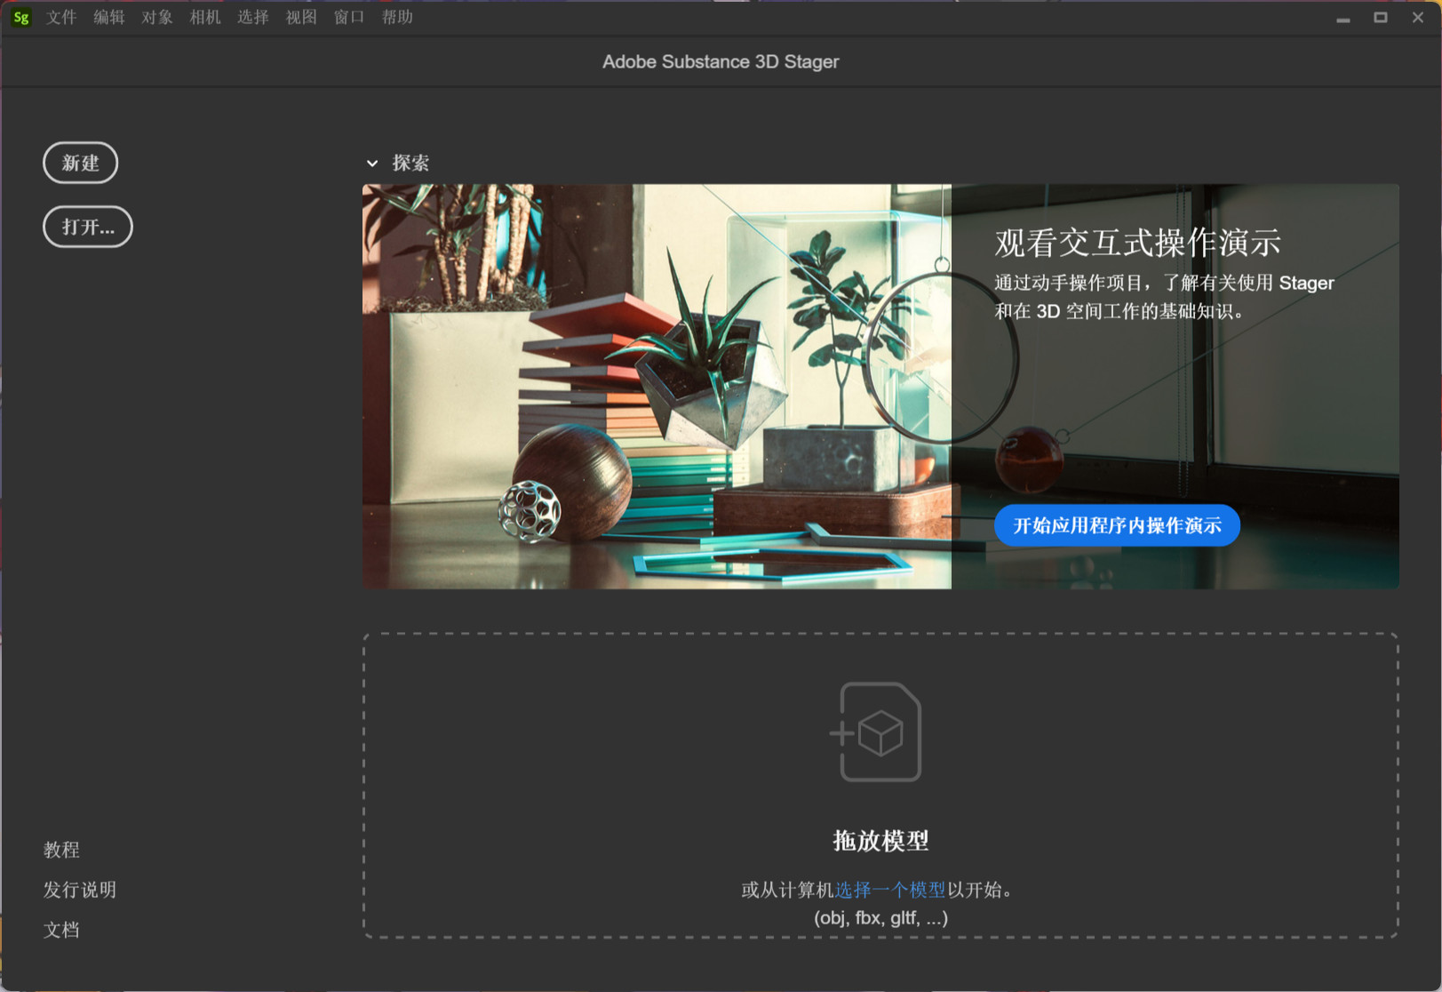Click the 打开... button
1442x992 pixels.
(88, 227)
